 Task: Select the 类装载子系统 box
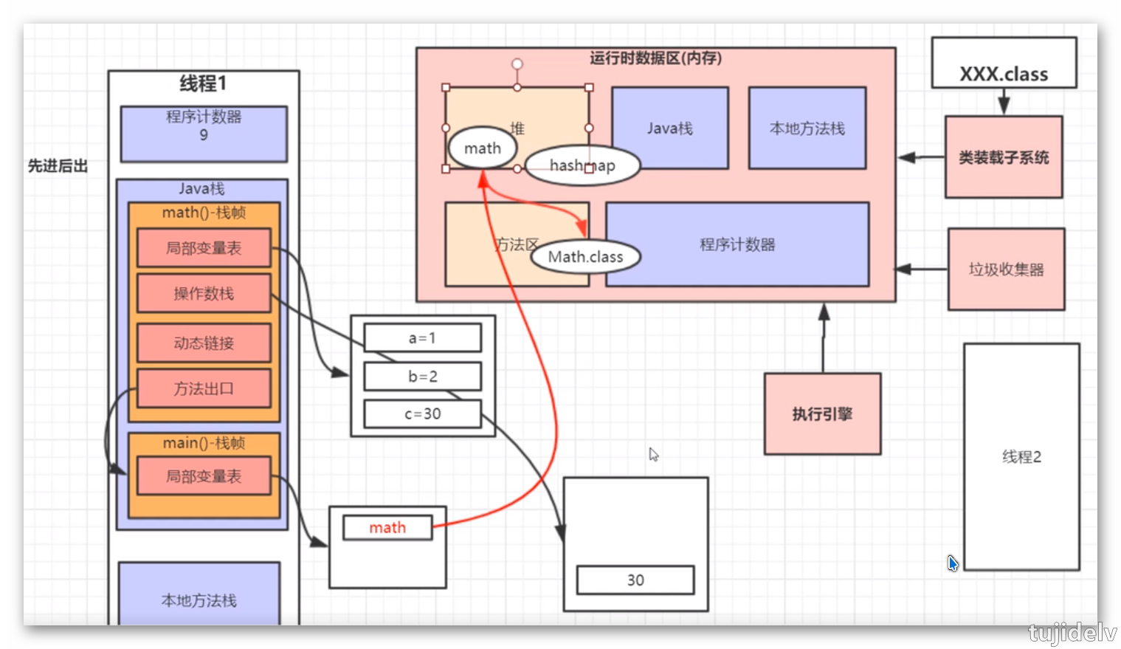(x=1004, y=157)
